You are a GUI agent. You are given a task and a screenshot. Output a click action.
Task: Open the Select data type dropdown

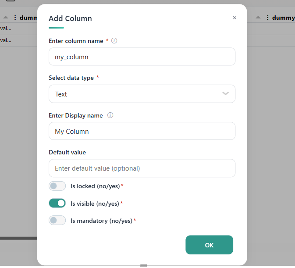142,94
